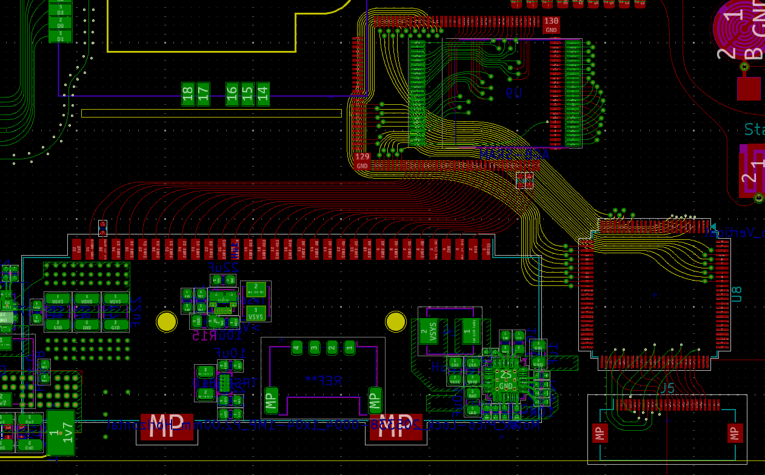The height and width of the screenshot is (475, 765).
Task: Select the large green 1V7 pad
Action: [x=60, y=433]
